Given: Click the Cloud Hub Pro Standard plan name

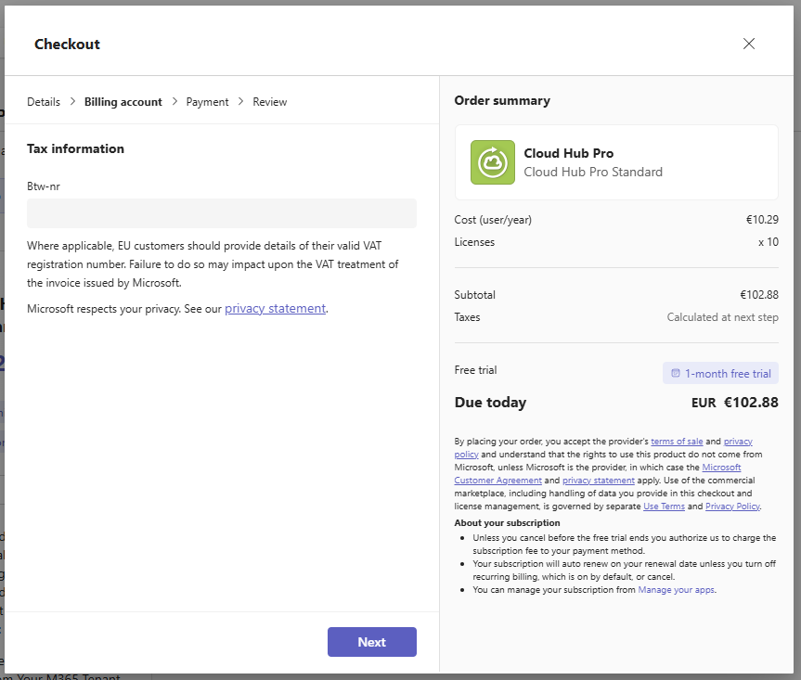Looking at the screenshot, I should (593, 172).
